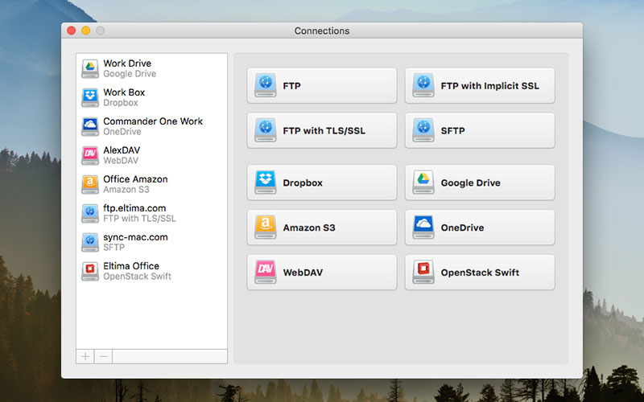The height and width of the screenshot is (402, 644).
Task: Minimize the Connections window
Action: click(86, 31)
